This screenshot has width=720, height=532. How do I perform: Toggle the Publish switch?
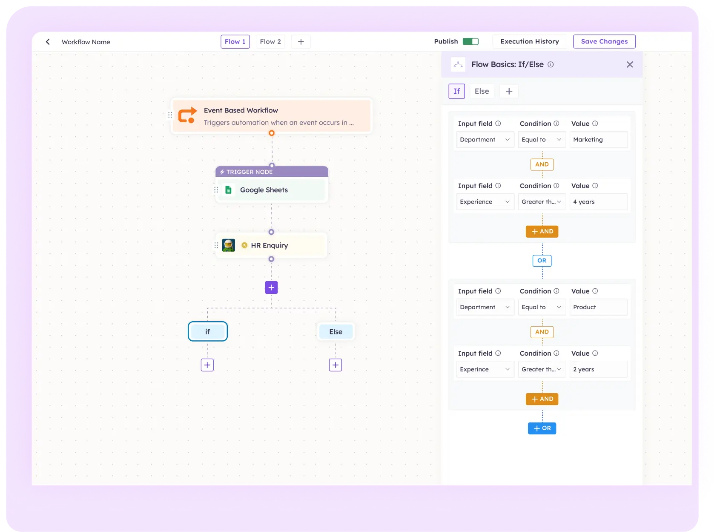pos(470,41)
